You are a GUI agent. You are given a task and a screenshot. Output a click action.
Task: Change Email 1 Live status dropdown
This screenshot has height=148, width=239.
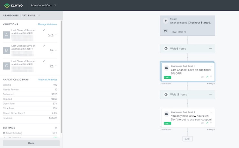[167, 77]
